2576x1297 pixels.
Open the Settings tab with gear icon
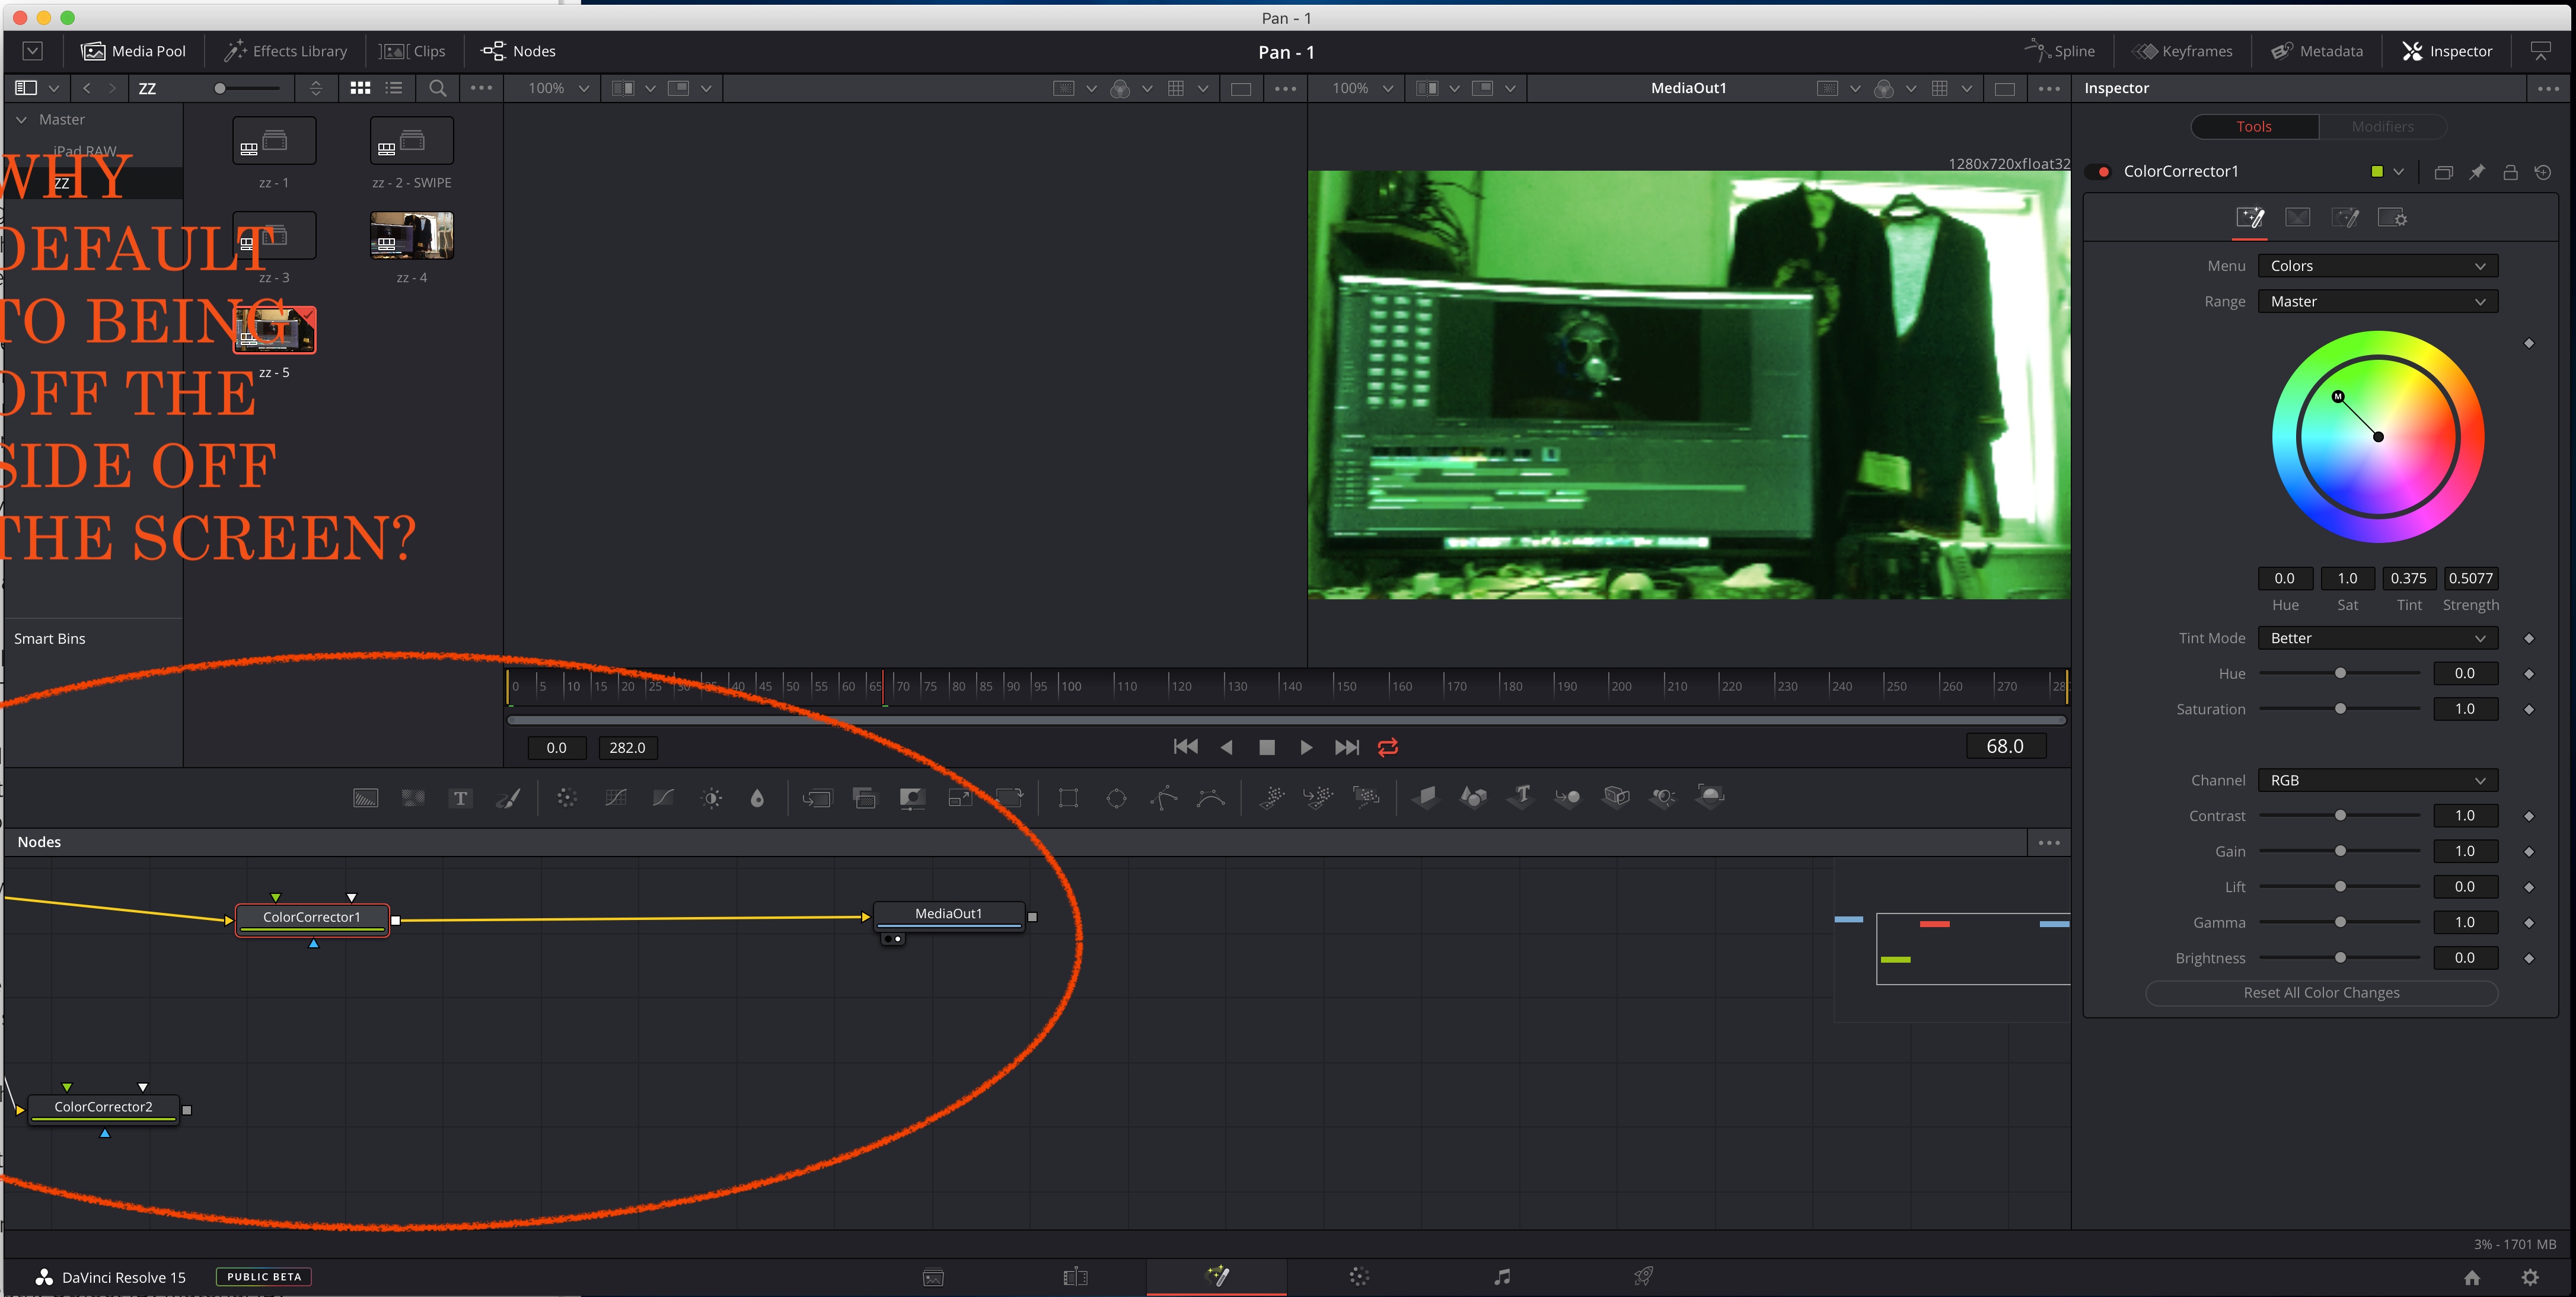coord(2393,218)
